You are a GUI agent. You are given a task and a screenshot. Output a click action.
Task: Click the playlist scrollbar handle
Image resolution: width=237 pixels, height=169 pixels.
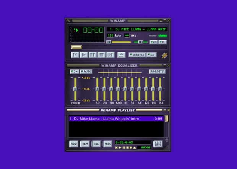pyautogui.click(x=167, y=118)
